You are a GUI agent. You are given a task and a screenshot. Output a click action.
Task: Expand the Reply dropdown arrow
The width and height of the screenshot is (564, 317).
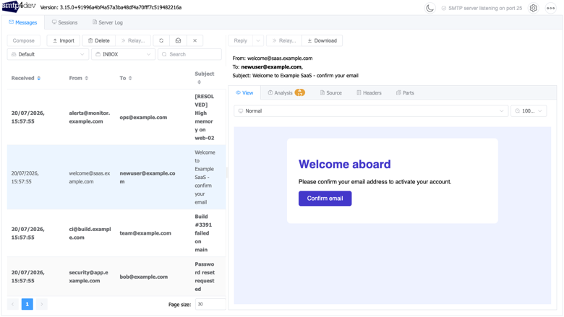click(x=258, y=40)
